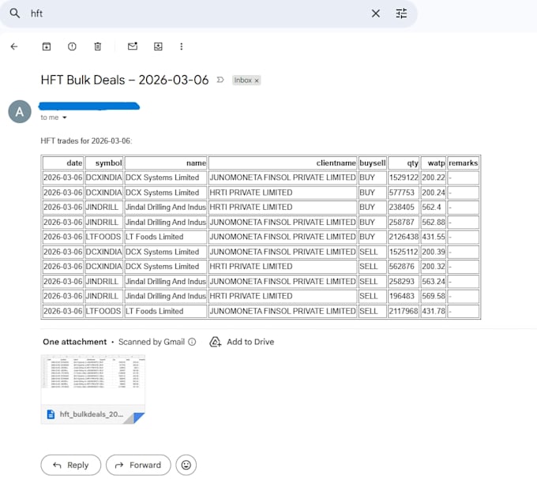Click the hft_bulkdeals_20... file name

pyautogui.click(x=92, y=414)
